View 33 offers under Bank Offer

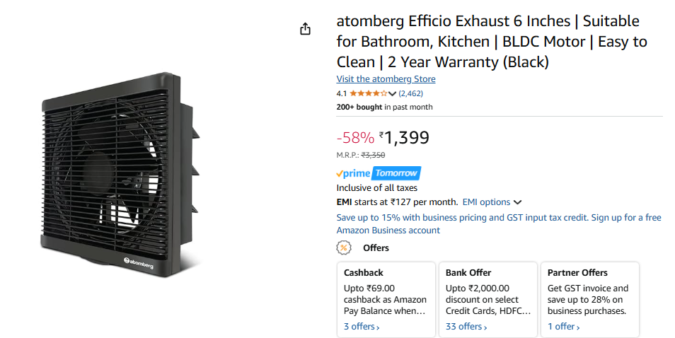click(x=466, y=327)
